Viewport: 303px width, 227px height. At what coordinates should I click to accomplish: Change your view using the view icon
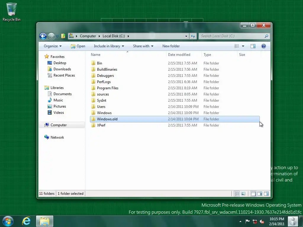pos(236,46)
